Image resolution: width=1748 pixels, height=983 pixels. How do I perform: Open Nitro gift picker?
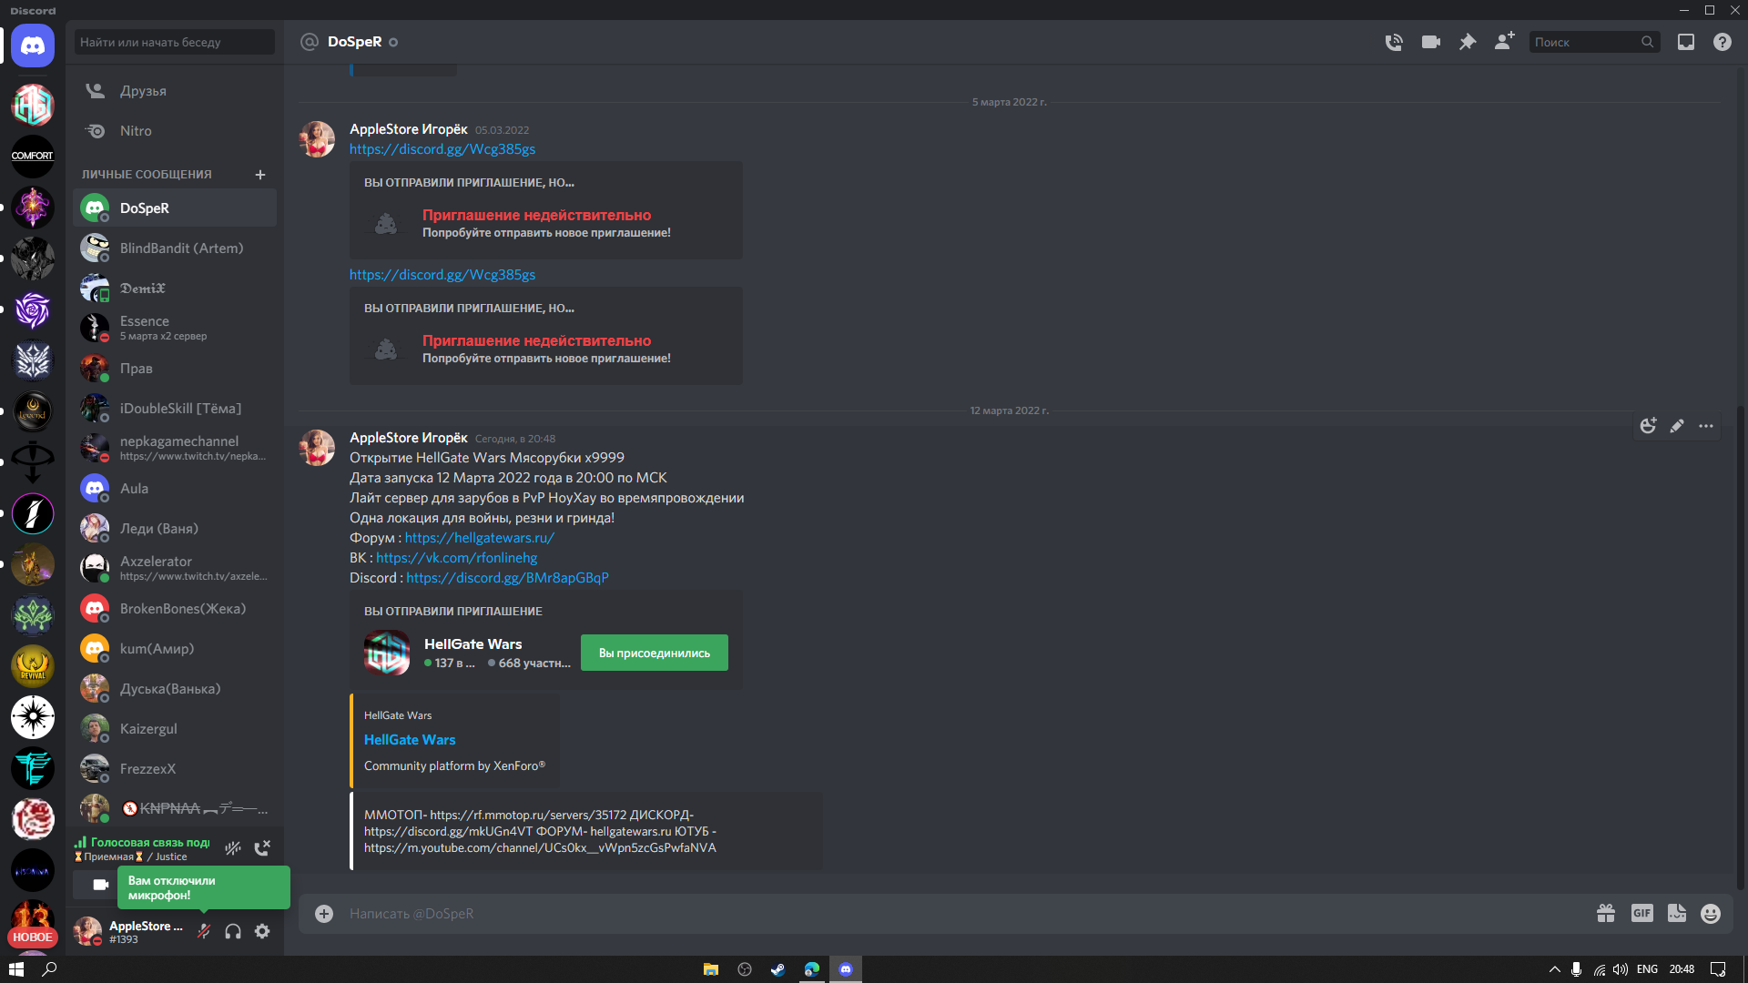tap(1606, 913)
